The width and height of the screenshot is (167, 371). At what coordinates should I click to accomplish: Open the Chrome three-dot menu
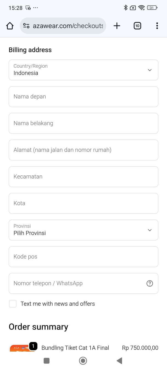point(157,25)
